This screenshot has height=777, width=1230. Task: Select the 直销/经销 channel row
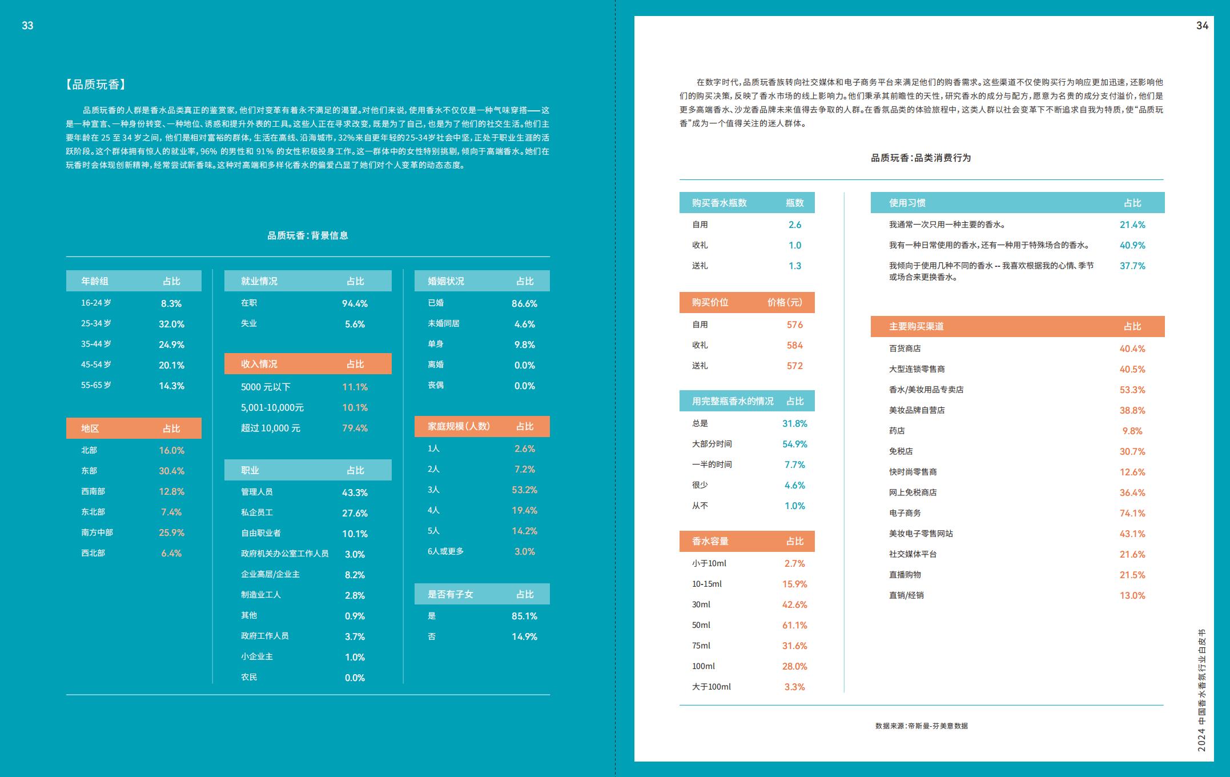click(1018, 595)
